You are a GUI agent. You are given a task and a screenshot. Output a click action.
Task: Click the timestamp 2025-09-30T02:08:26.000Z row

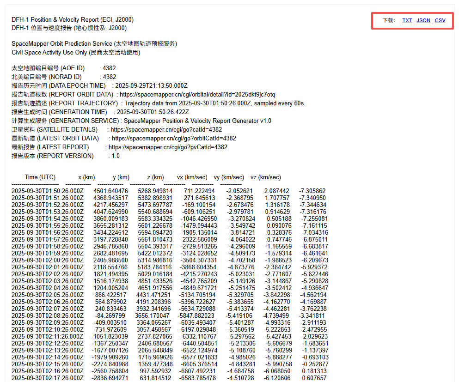(x=48, y=315)
